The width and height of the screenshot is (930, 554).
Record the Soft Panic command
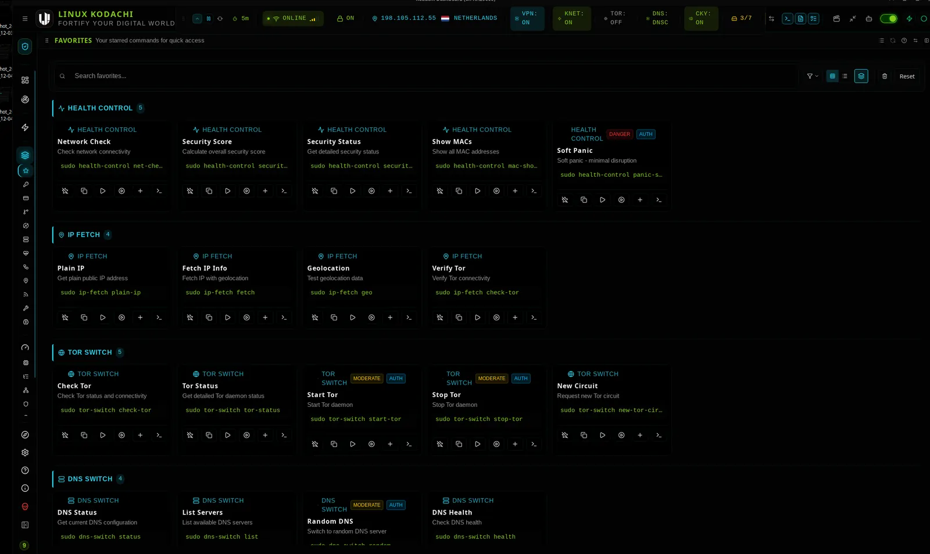[x=621, y=200]
